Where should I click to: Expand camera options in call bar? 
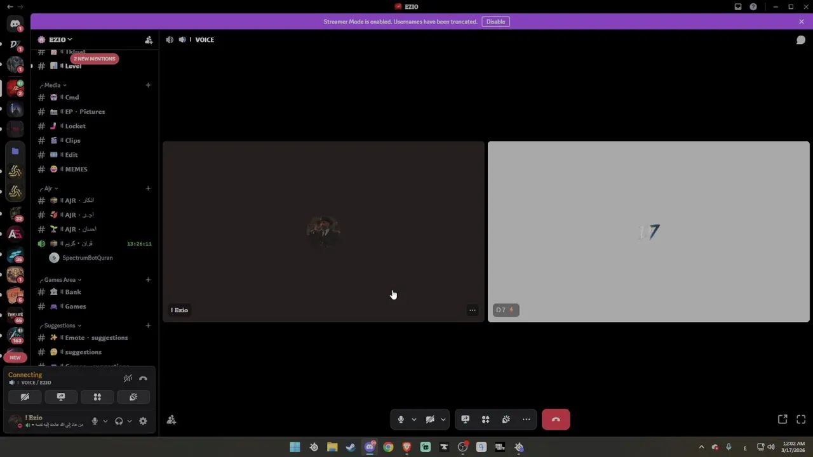pos(443,420)
